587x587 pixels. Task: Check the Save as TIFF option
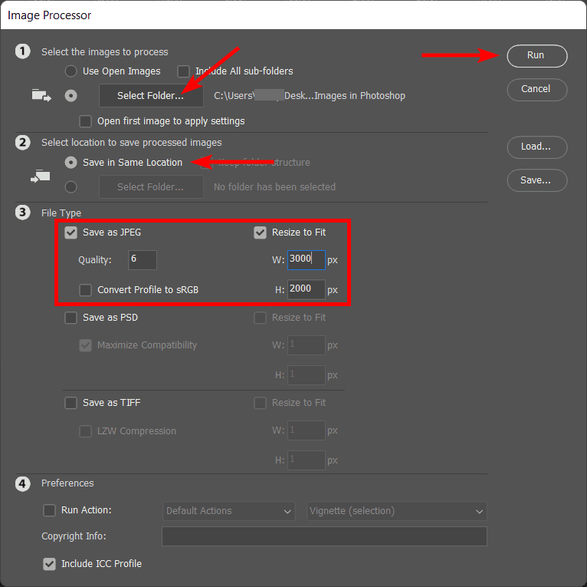pos(71,403)
